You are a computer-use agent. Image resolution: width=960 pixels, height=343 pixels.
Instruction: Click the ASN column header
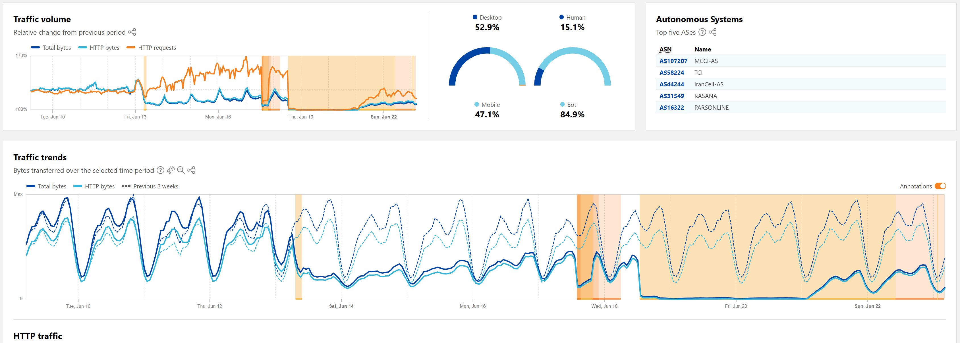(665, 49)
